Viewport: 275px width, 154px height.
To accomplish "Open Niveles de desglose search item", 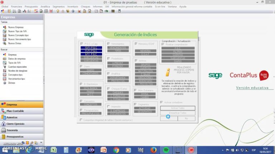I will point(18,71).
